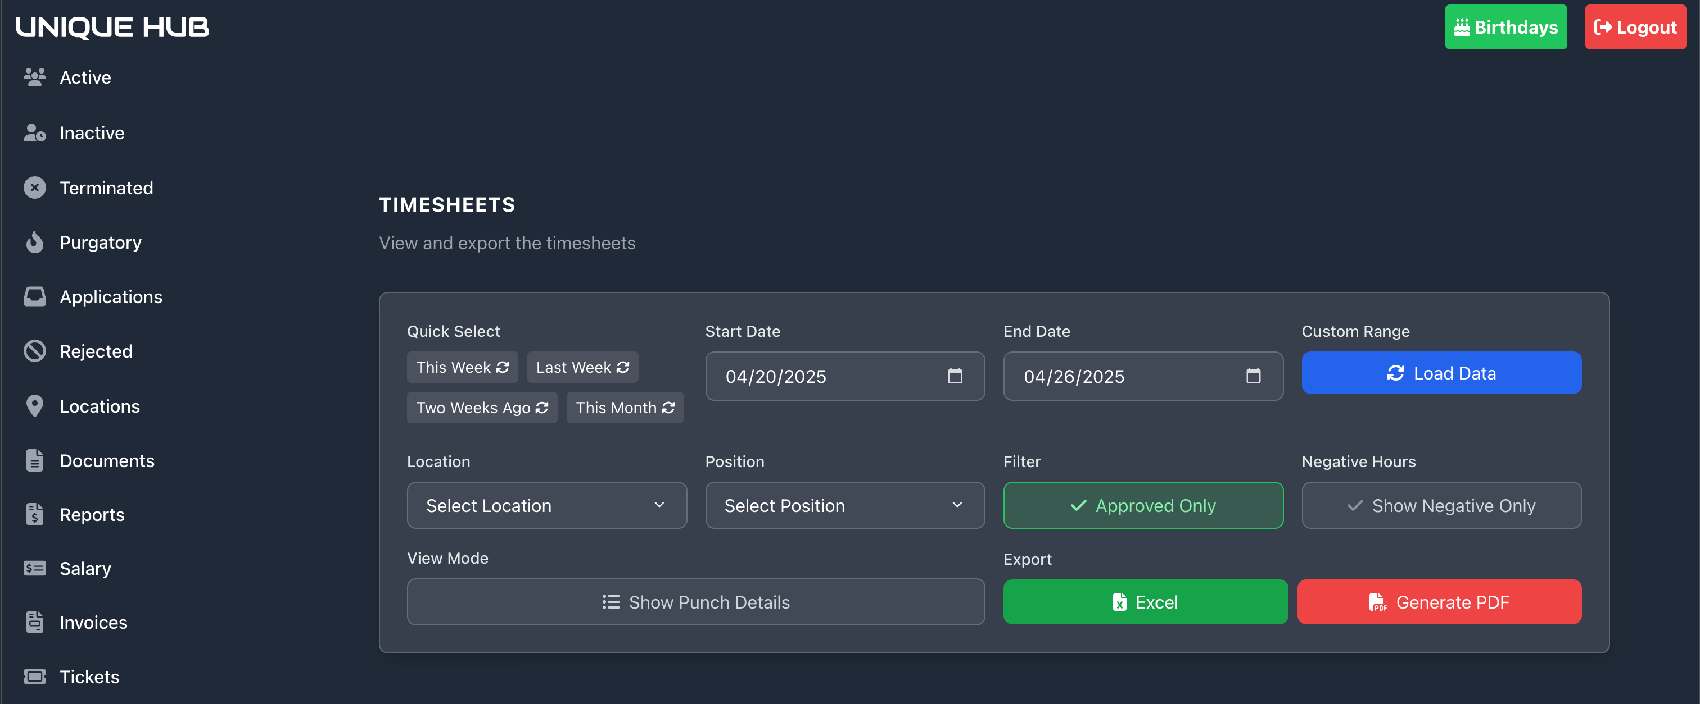Click checkmark in Show Negative Only
This screenshot has height=704, width=1700.
point(1355,506)
